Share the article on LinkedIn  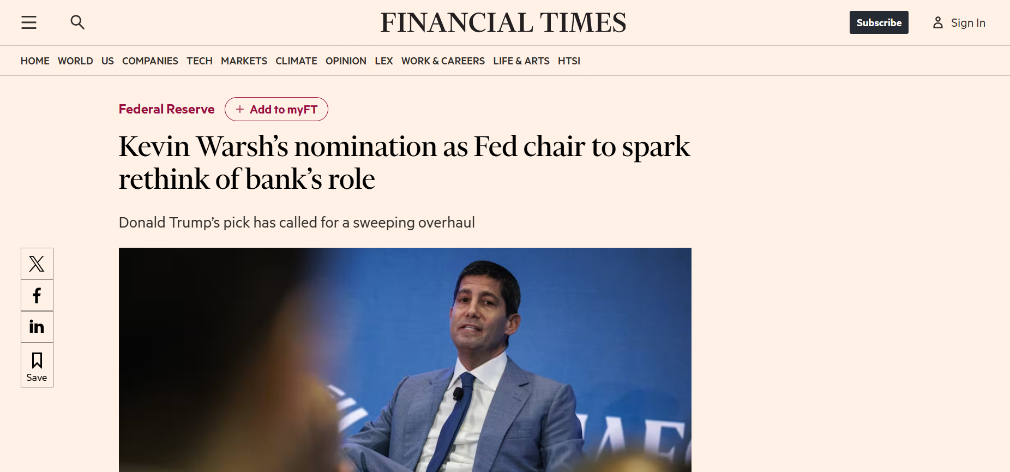coord(37,326)
